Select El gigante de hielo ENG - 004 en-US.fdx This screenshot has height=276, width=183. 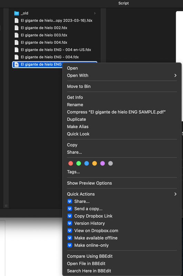pos(56,50)
